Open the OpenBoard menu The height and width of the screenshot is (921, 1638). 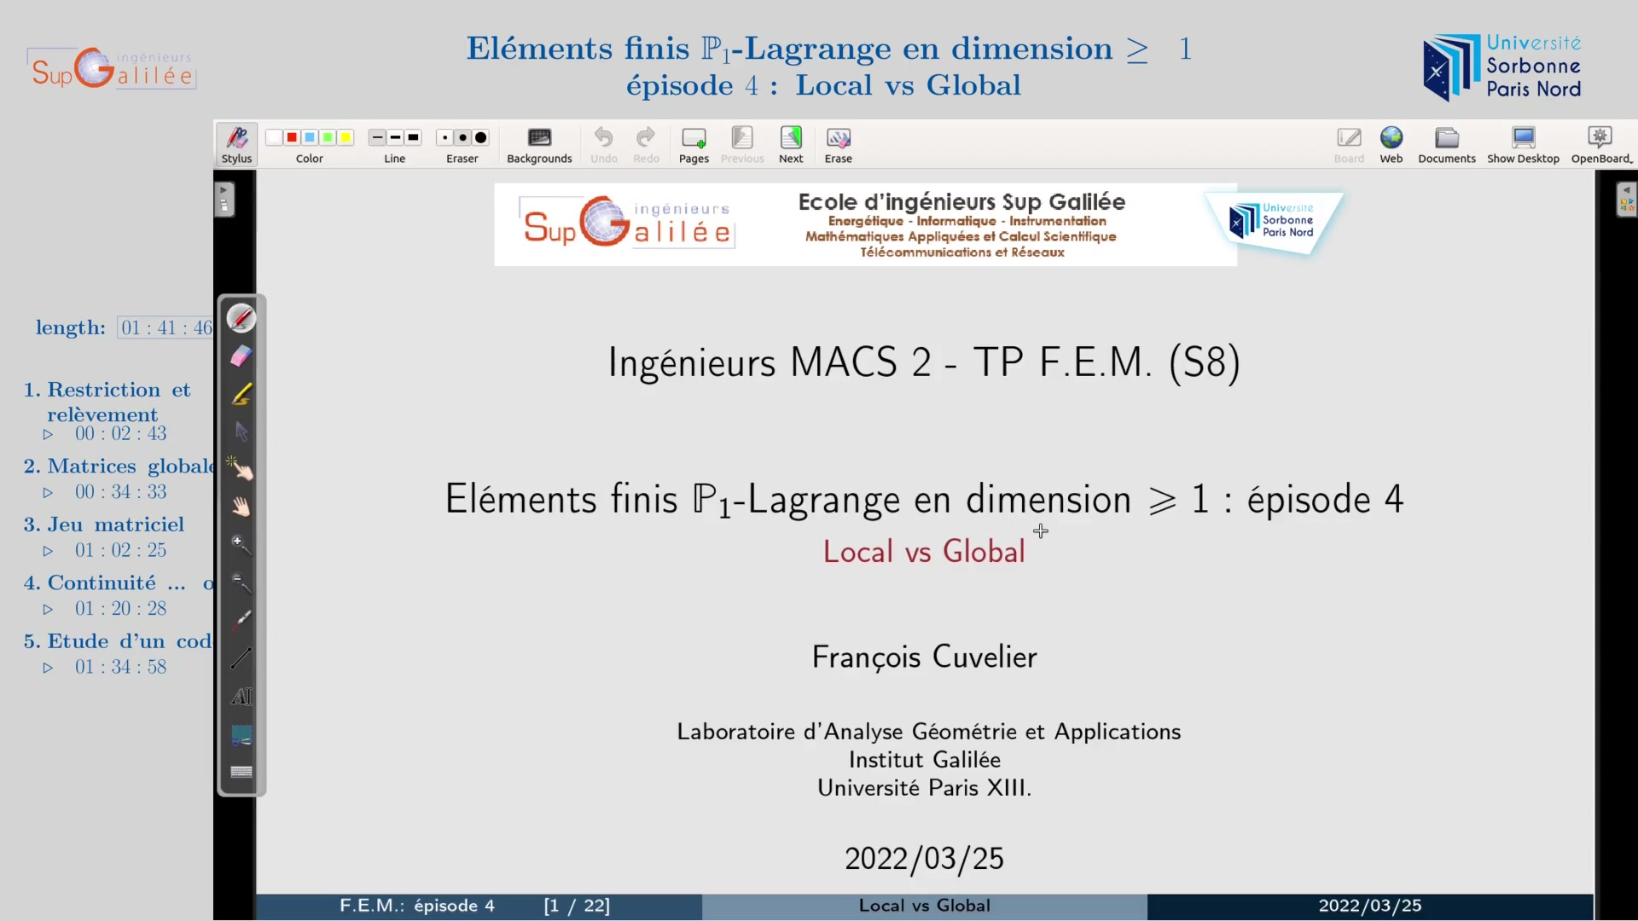1600,145
